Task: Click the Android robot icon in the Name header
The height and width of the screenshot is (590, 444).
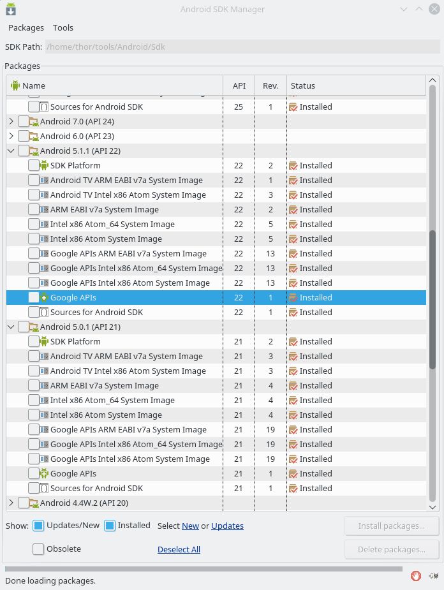Action: (x=15, y=85)
